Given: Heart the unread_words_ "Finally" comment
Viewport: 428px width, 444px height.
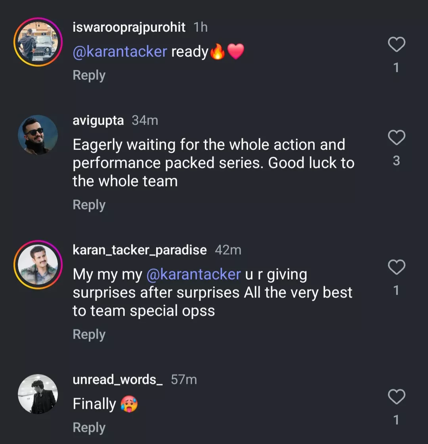Looking at the screenshot, I should pos(396,396).
